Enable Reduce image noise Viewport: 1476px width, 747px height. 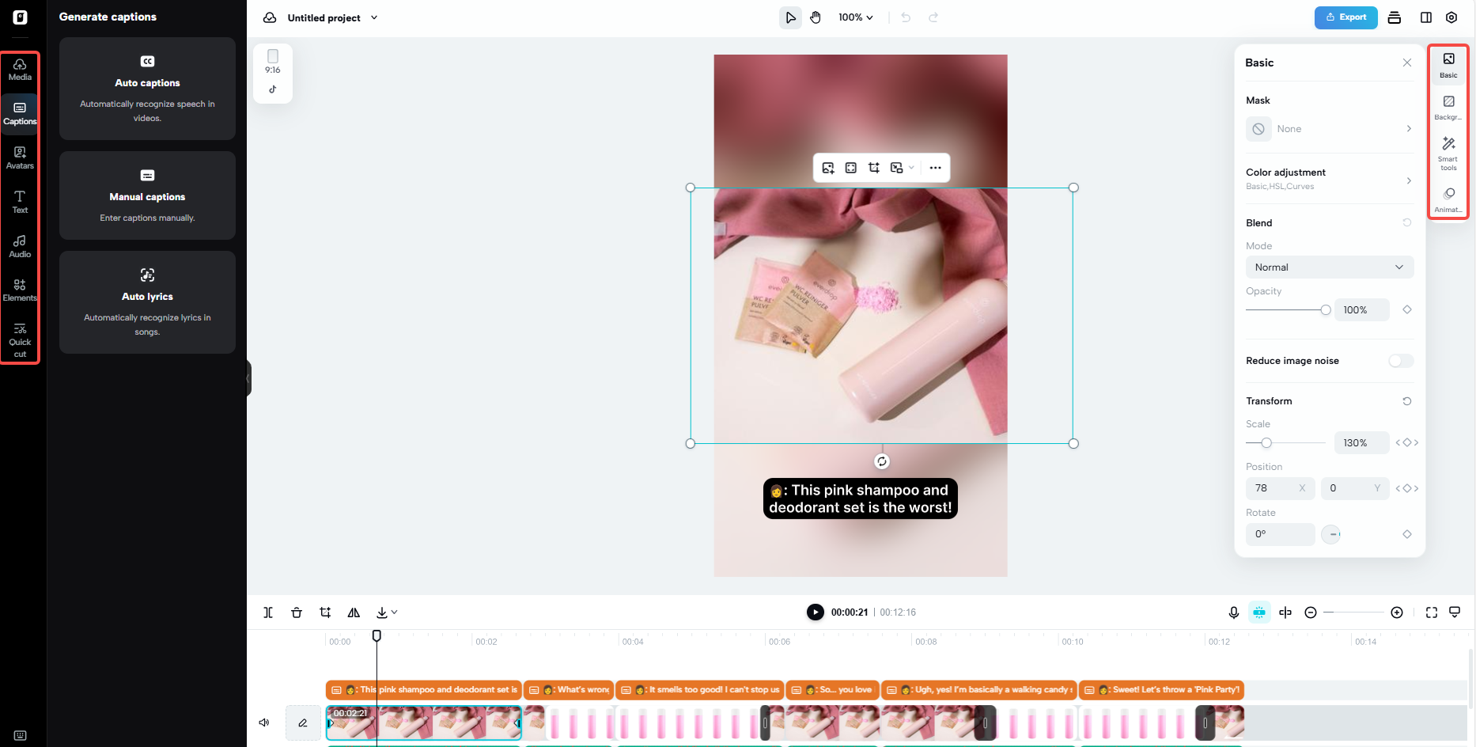click(x=1400, y=360)
